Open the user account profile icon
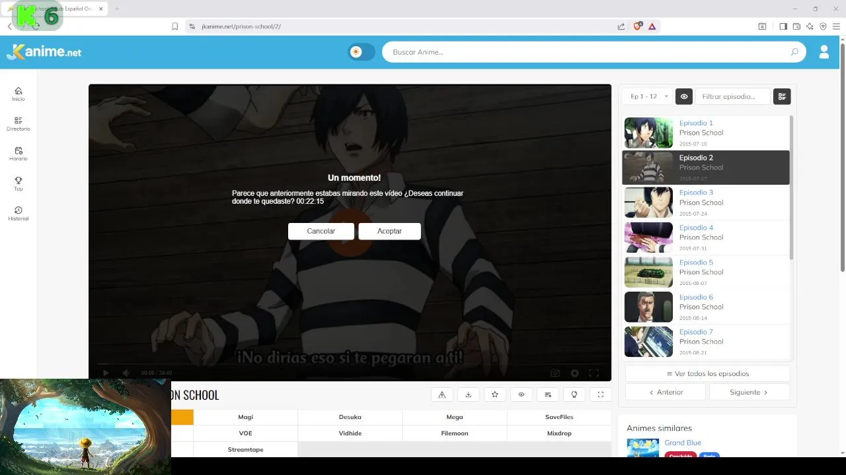This screenshot has height=475, width=846. point(824,52)
